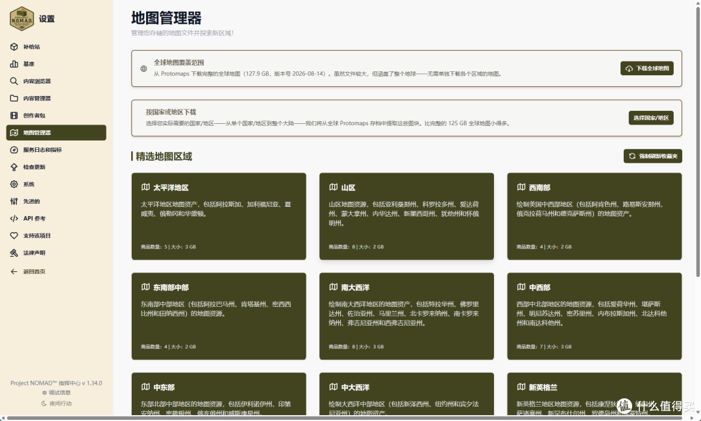This screenshot has width=701, height=421.
Task: Click the map icon on 新英格兰 card
Action: (x=521, y=387)
